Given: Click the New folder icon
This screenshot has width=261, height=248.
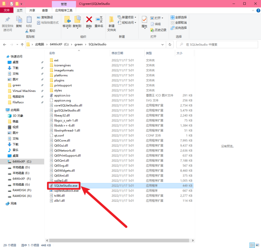Looking at the screenshot, I should click(x=111, y=20).
